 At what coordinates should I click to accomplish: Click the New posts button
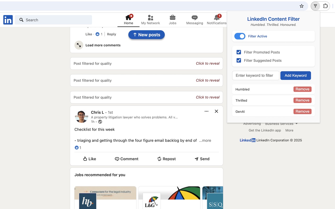[147, 35]
